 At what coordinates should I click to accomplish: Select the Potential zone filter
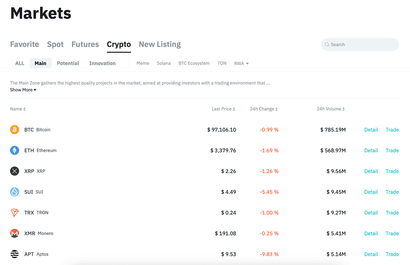(68, 63)
